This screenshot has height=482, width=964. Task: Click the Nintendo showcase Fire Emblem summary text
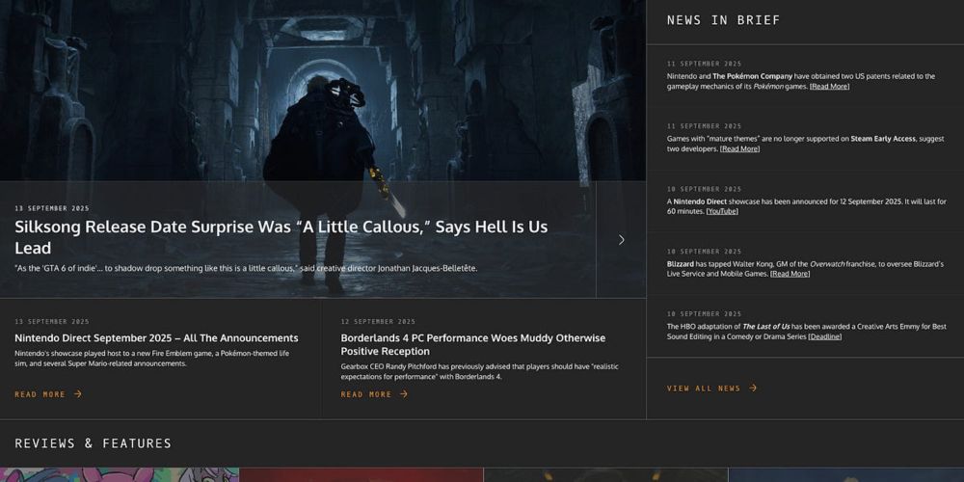click(x=152, y=359)
